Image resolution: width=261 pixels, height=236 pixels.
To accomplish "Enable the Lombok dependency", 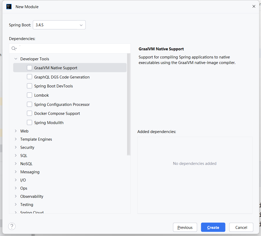I will [30, 95].
